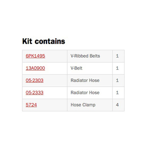Open the 6PK1495 part link

point(35,56)
